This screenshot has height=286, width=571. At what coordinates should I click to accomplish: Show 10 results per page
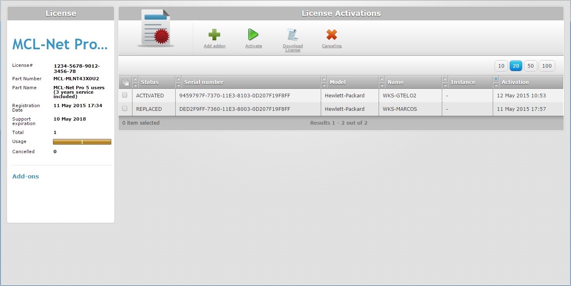coord(501,66)
